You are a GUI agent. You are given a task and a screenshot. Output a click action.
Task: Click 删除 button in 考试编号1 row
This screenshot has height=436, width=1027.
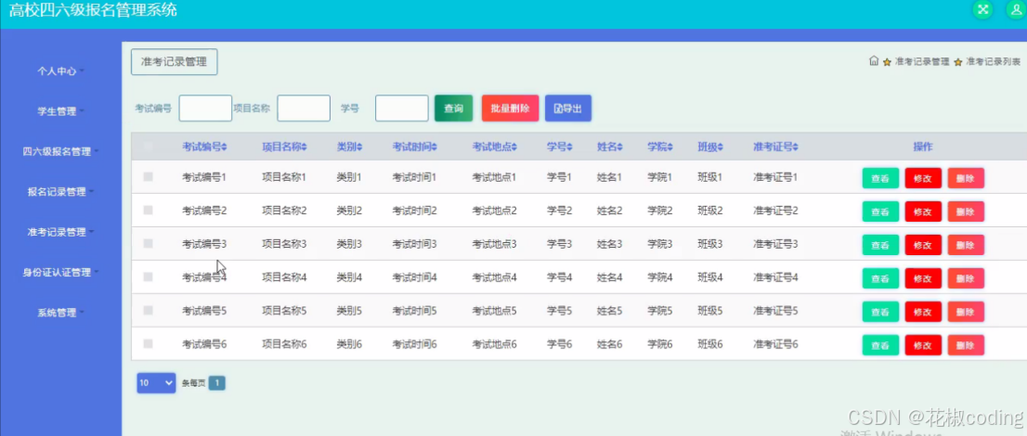point(966,178)
